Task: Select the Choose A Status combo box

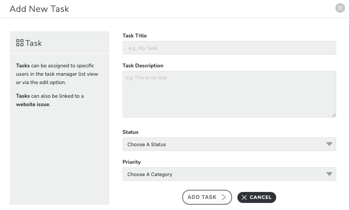Action: coord(229,144)
